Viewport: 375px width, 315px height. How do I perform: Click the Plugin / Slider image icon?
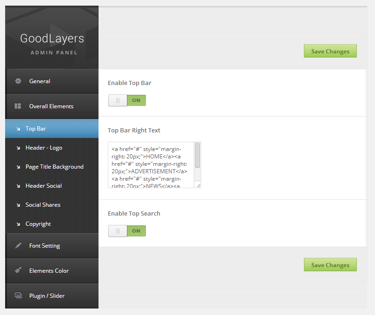(x=18, y=295)
